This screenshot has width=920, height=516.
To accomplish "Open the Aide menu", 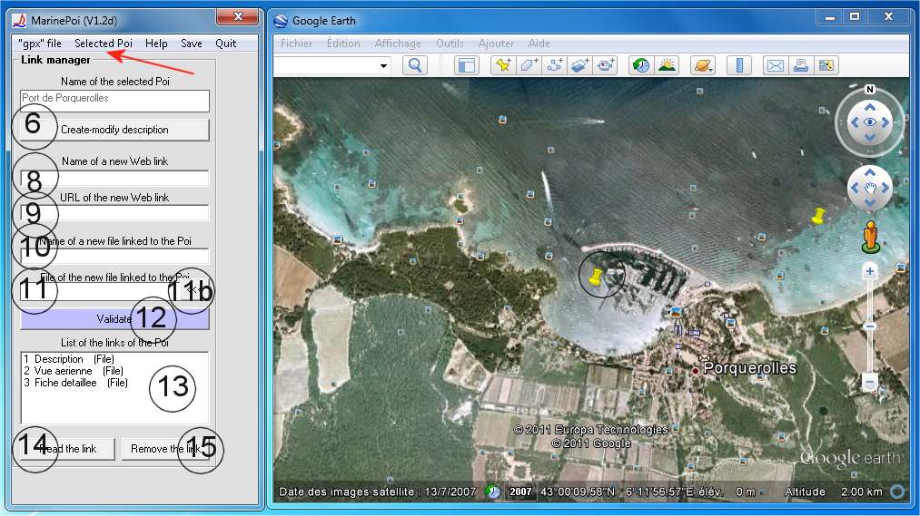I will coord(539,44).
